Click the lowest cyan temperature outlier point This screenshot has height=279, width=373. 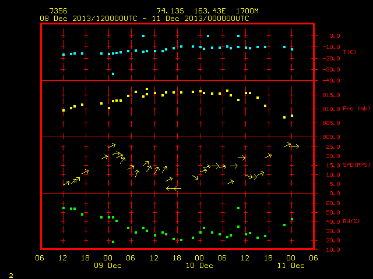113,74
